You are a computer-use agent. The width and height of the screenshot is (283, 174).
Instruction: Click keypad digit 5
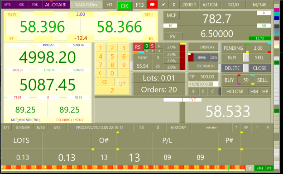[x=112, y=56]
